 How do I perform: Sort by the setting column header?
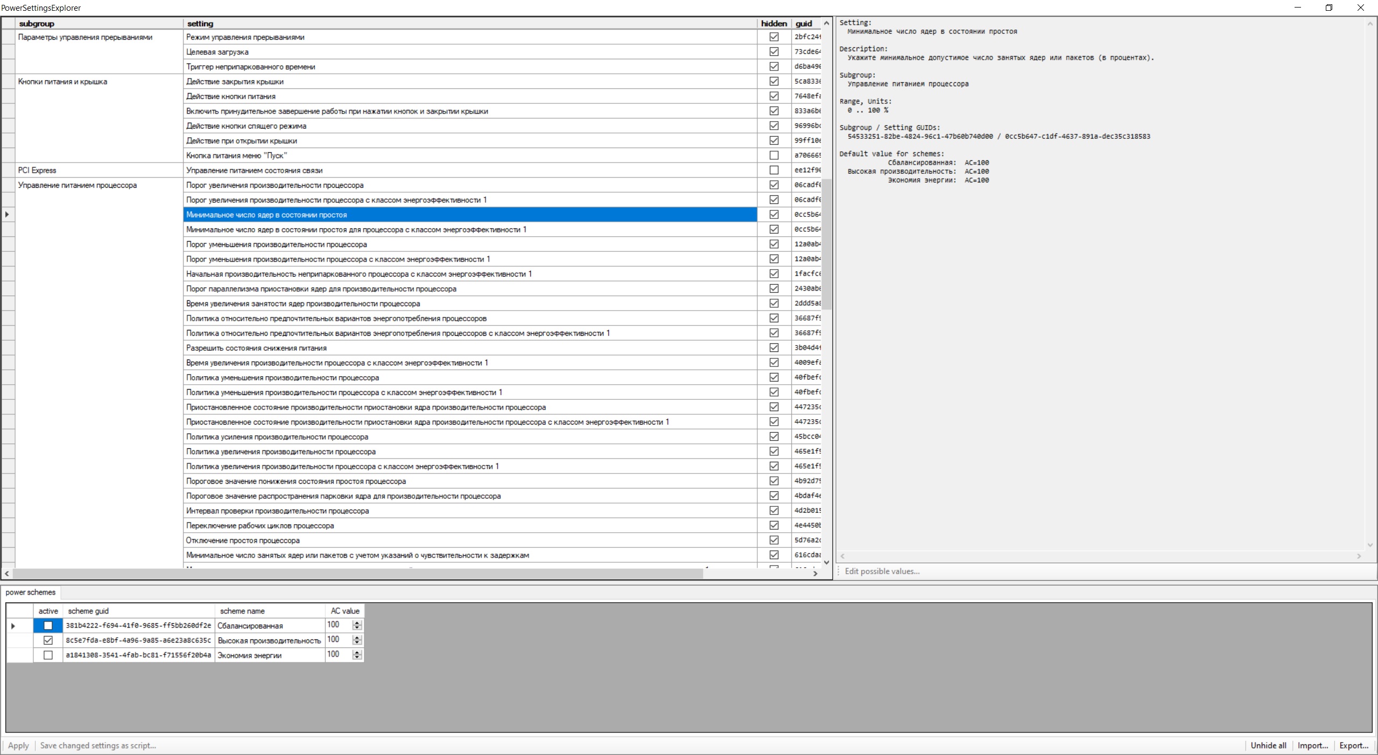pos(200,24)
